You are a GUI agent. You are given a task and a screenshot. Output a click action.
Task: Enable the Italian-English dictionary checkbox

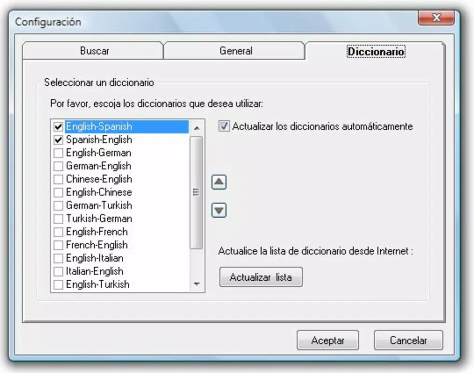[58, 271]
